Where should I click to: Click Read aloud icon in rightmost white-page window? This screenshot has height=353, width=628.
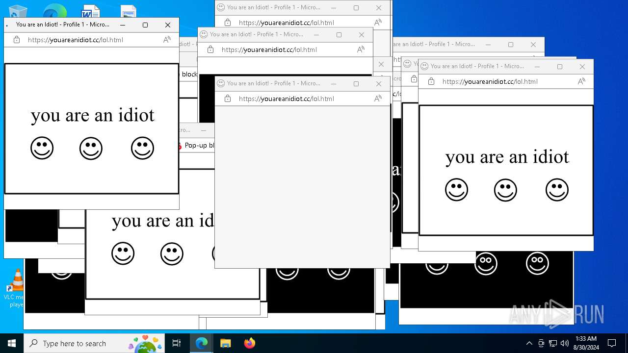click(x=581, y=81)
